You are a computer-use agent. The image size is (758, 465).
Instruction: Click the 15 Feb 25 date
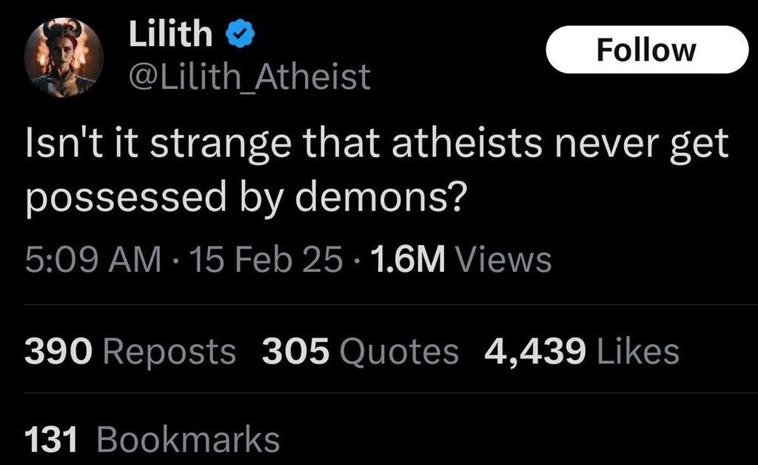pos(268,260)
